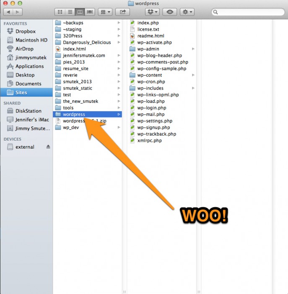Screen dimensions: 288x294
Task: Click the first column resize handle
Action: click(x=125, y=292)
